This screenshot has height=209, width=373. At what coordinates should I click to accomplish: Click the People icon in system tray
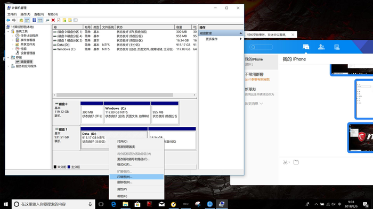[x=307, y=204]
